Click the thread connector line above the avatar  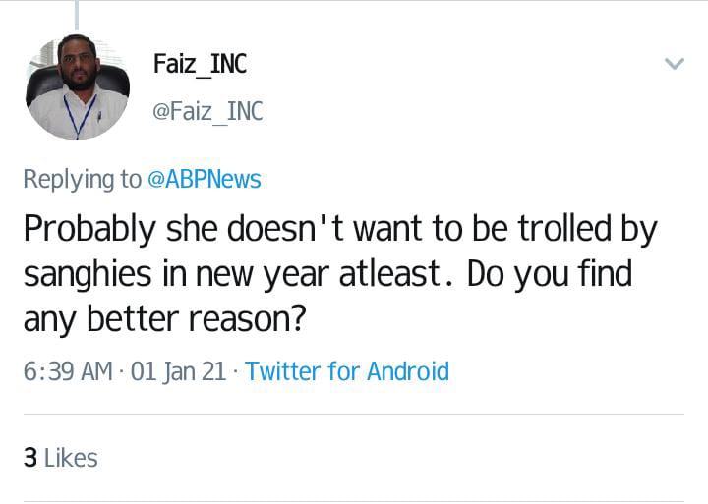tap(77, 15)
